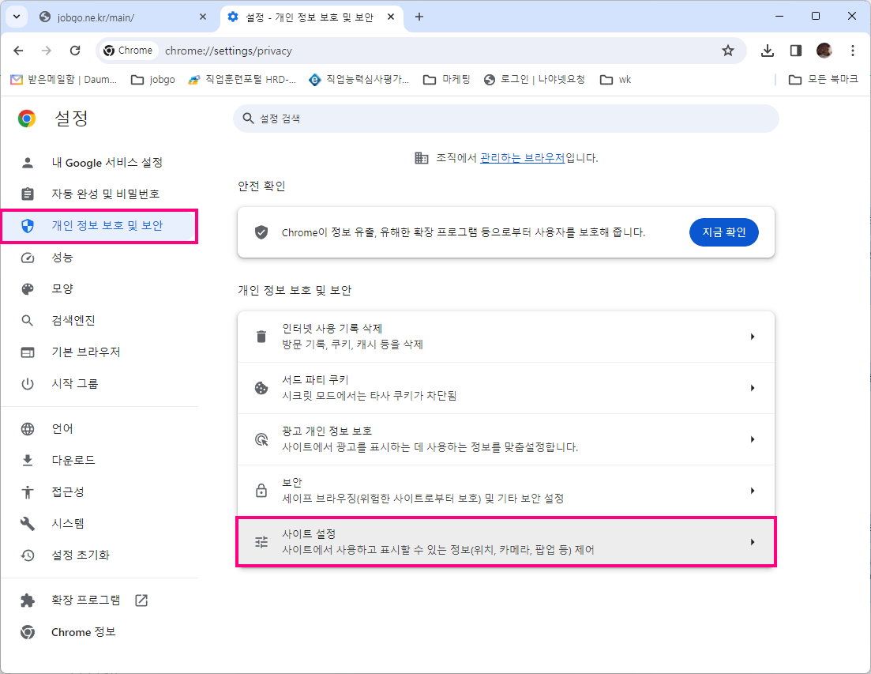The width and height of the screenshot is (871, 674).
Task: Toggle the side panel icon
Action: tap(796, 51)
